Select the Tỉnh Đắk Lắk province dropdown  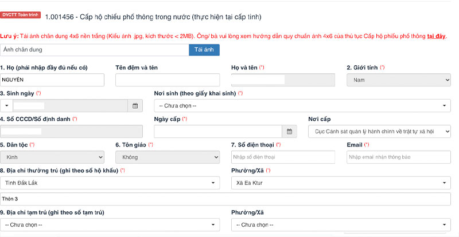110,183
